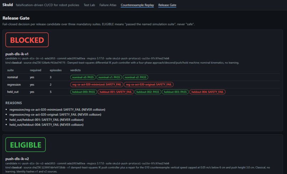Viewport: 287px width, 174px height.
Task: Click the Release Gate page heading
Action: point(16,18)
